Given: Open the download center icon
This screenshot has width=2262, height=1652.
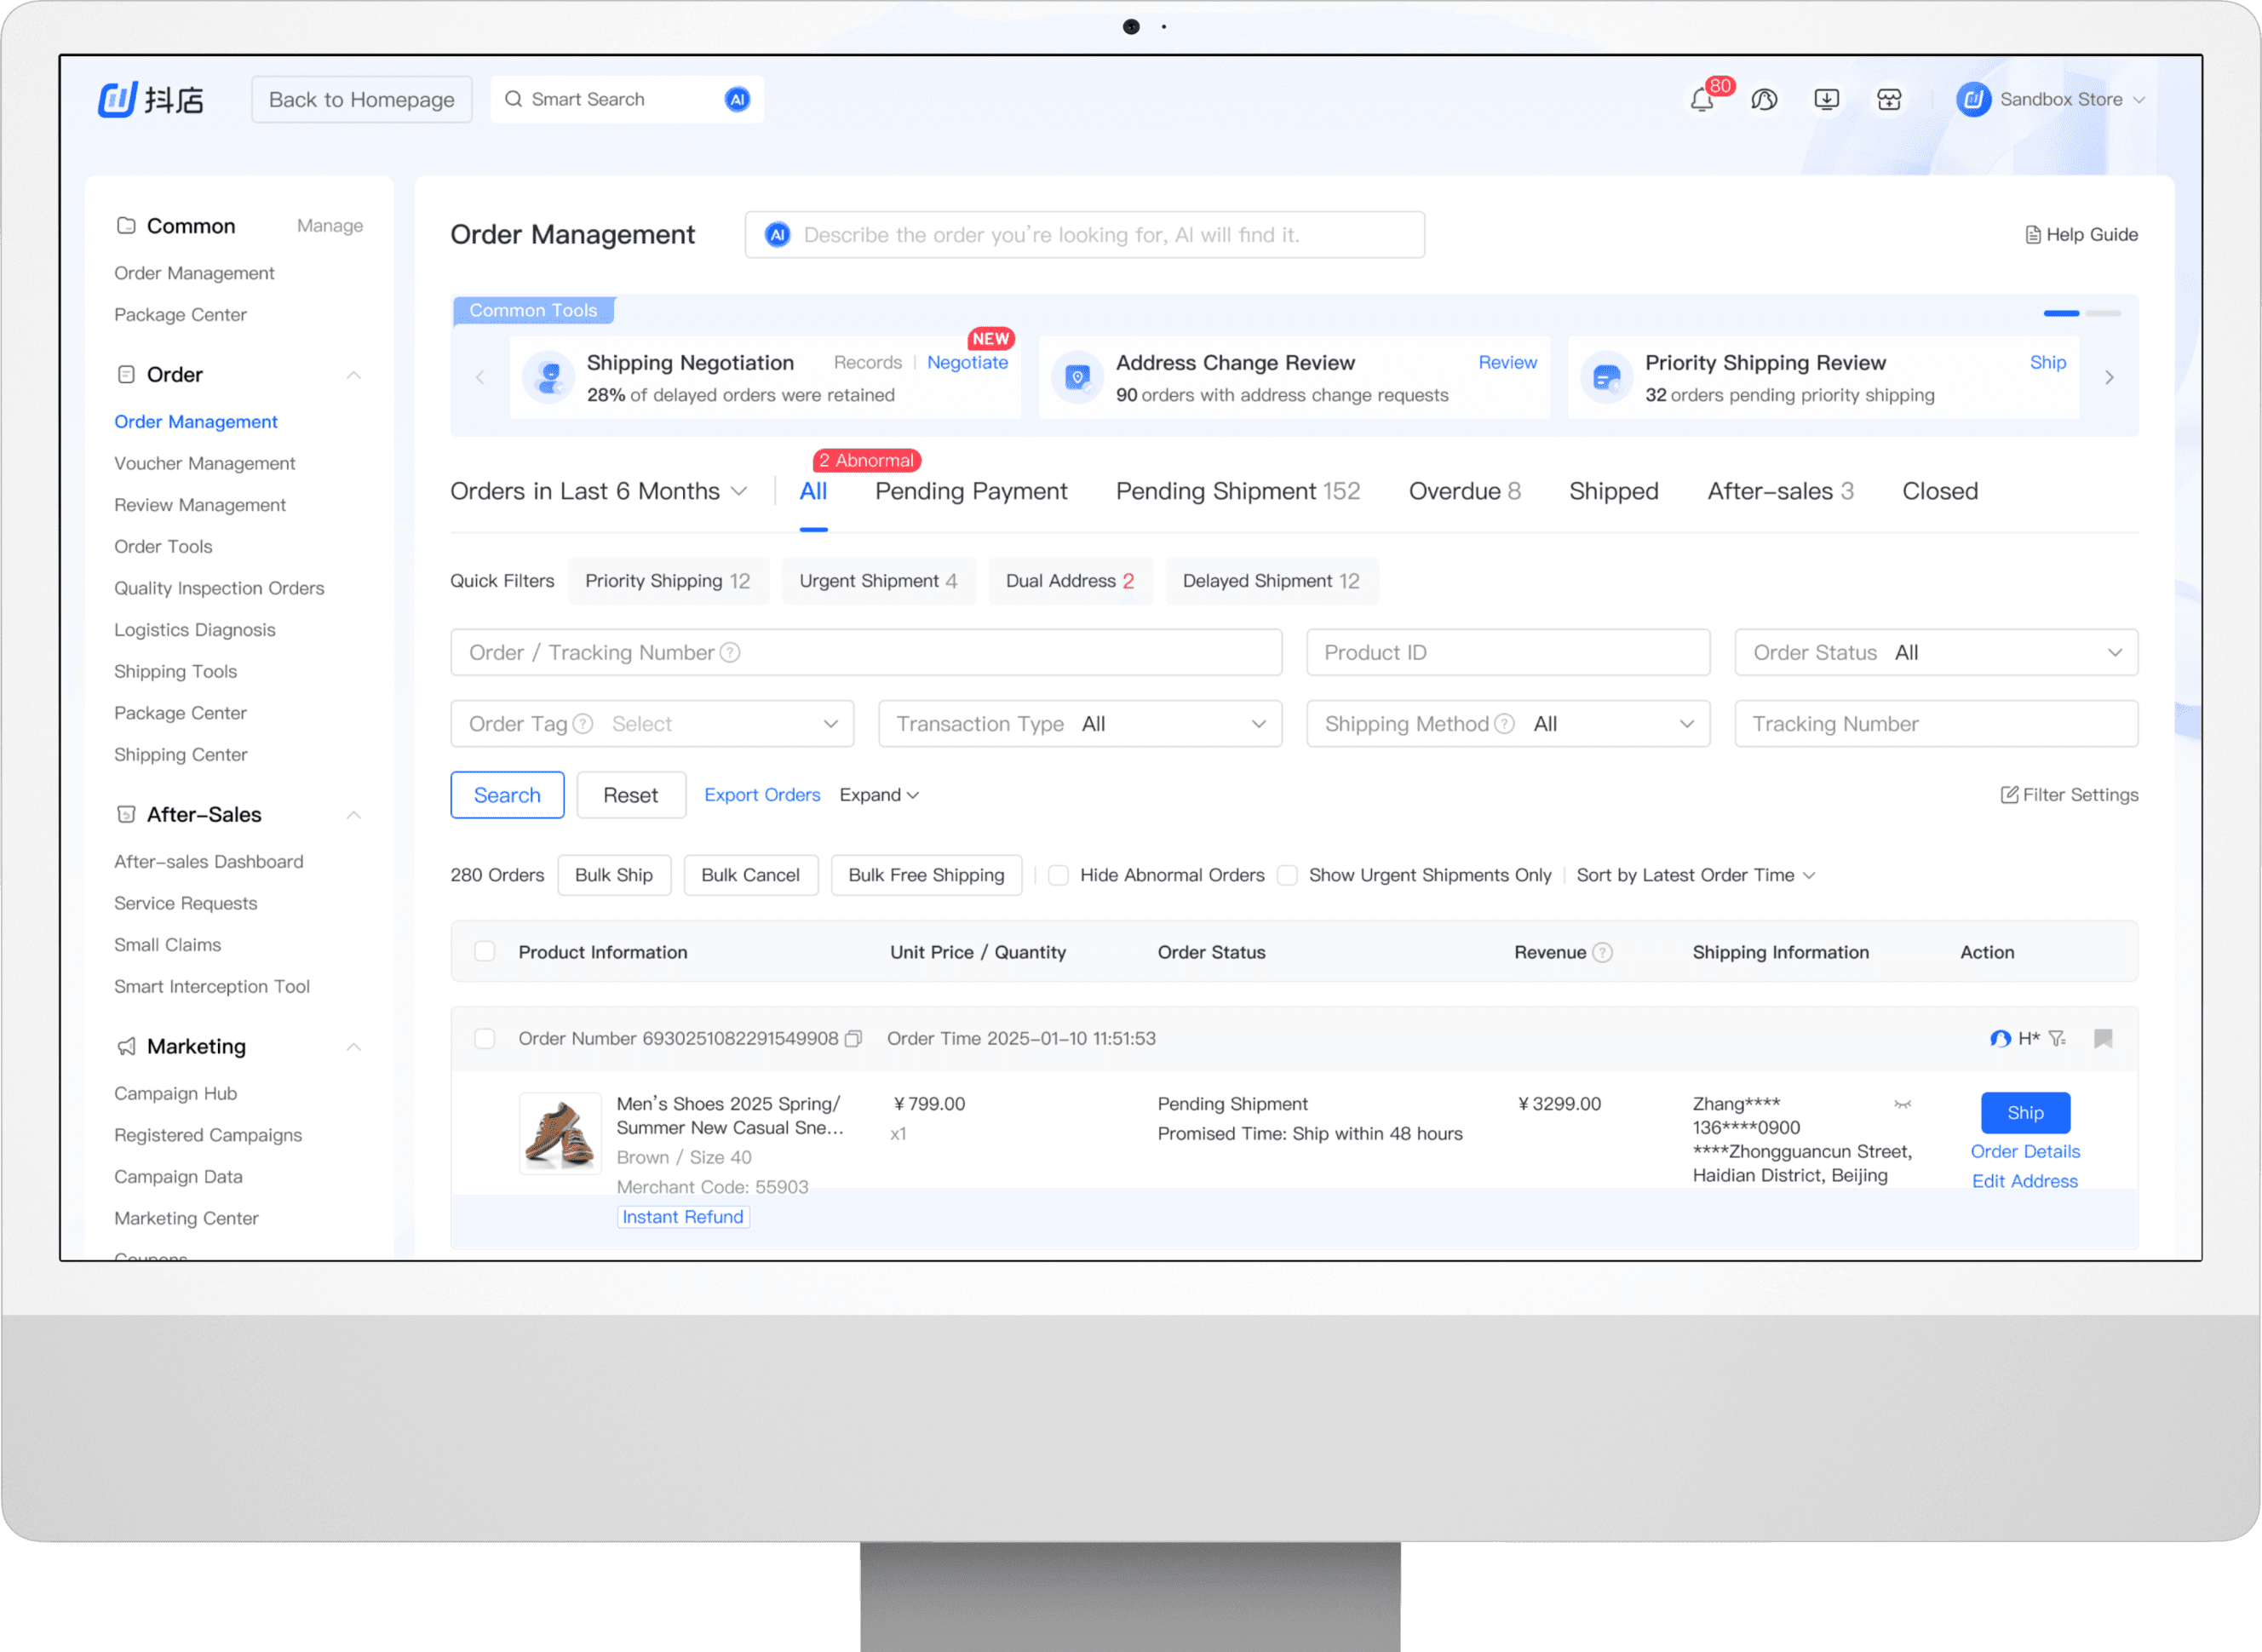Looking at the screenshot, I should [1826, 100].
